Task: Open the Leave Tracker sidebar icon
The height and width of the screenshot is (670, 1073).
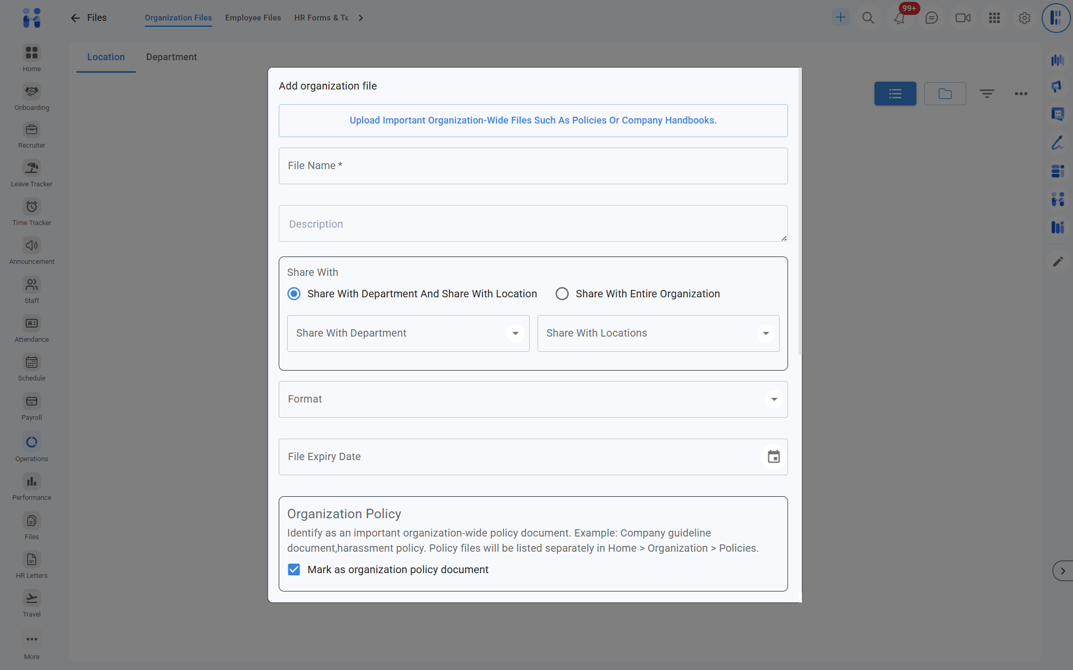Action: tap(31, 169)
